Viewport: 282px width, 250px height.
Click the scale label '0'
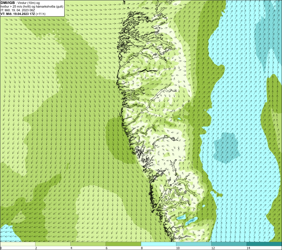point(1,248)
